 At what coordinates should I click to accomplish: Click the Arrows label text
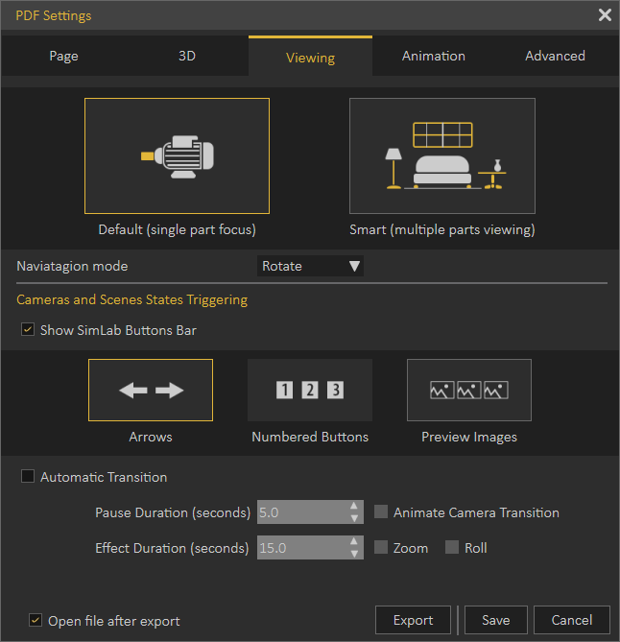point(151,437)
